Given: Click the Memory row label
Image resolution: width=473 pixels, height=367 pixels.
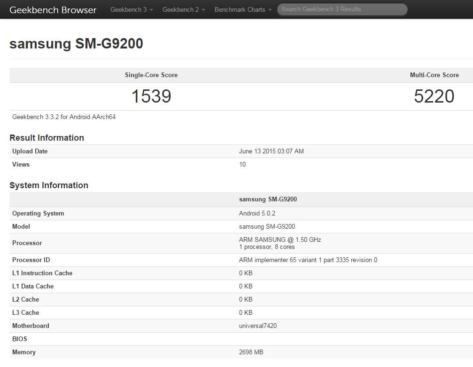Looking at the screenshot, I should pyautogui.click(x=24, y=352).
